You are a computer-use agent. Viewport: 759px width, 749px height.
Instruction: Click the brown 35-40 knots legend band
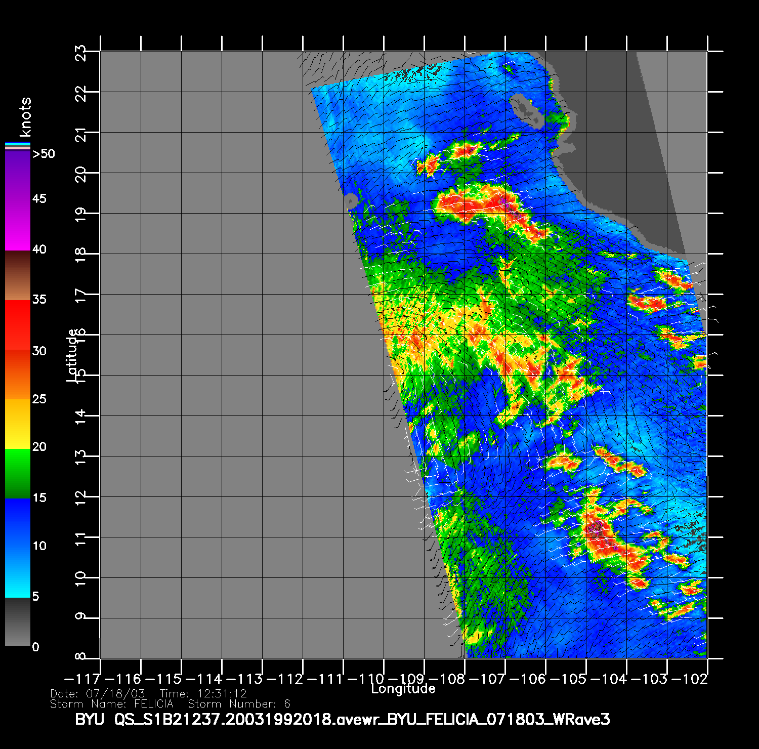(x=17, y=276)
